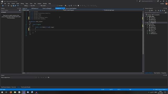
Task: Click the Save All icon in the toolbar
Action: [15, 6]
